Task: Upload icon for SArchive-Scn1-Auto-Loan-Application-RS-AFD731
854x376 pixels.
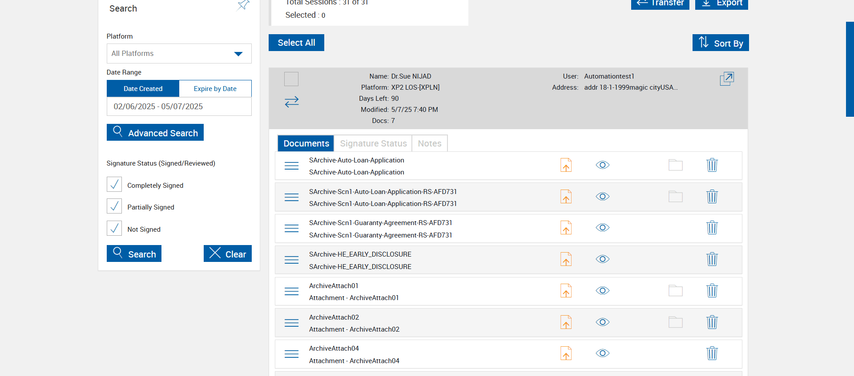Action: point(566,197)
